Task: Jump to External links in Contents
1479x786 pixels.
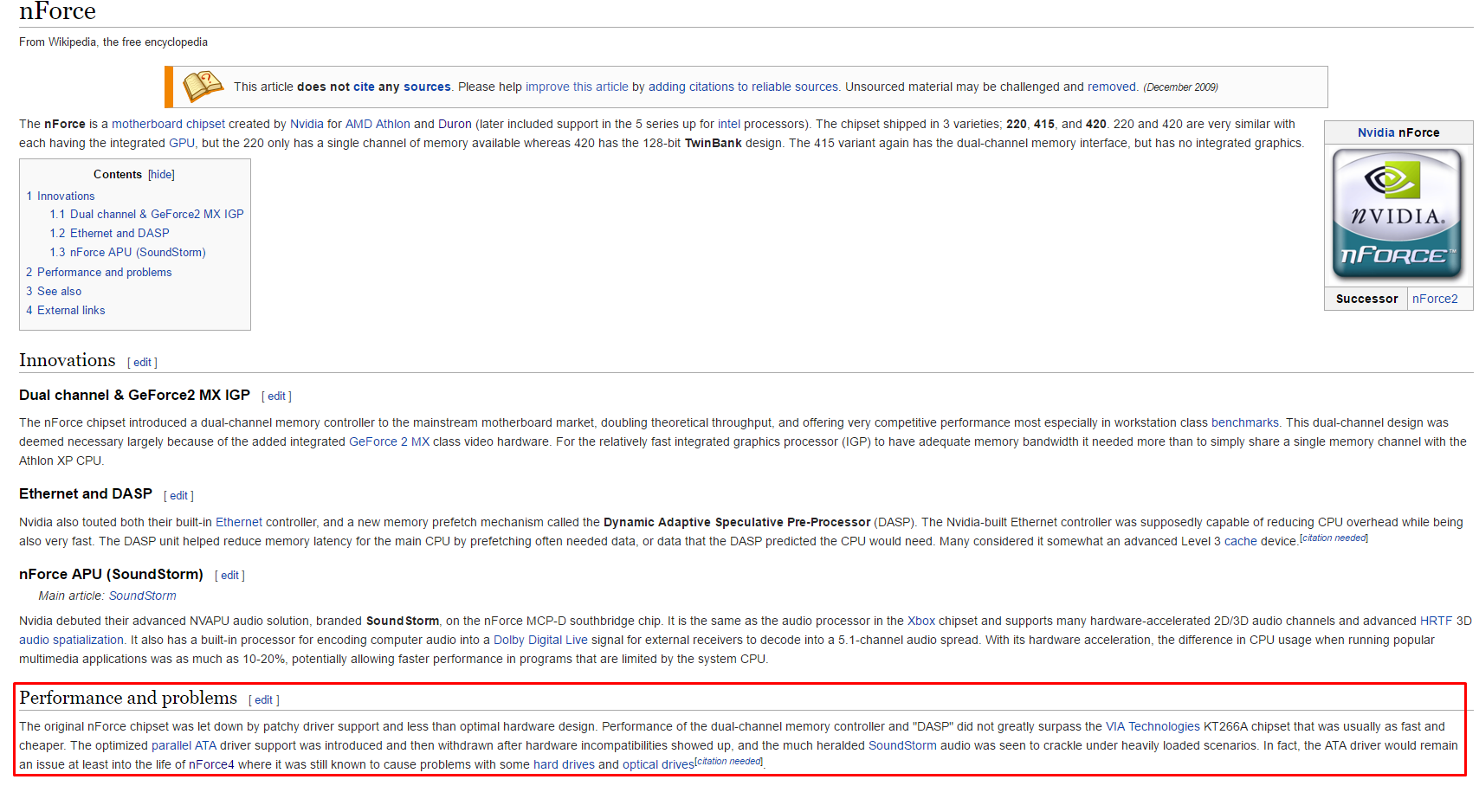Action: [x=66, y=311]
